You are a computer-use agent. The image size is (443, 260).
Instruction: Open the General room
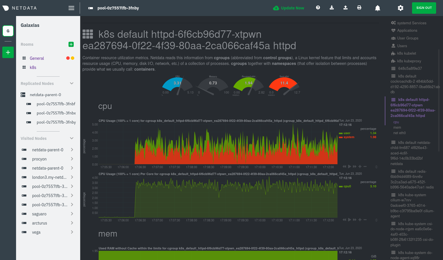tap(37, 58)
